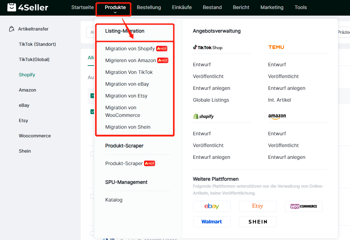Click the 4Seller logo icon
The width and height of the screenshot is (350, 240).
coord(11,7)
